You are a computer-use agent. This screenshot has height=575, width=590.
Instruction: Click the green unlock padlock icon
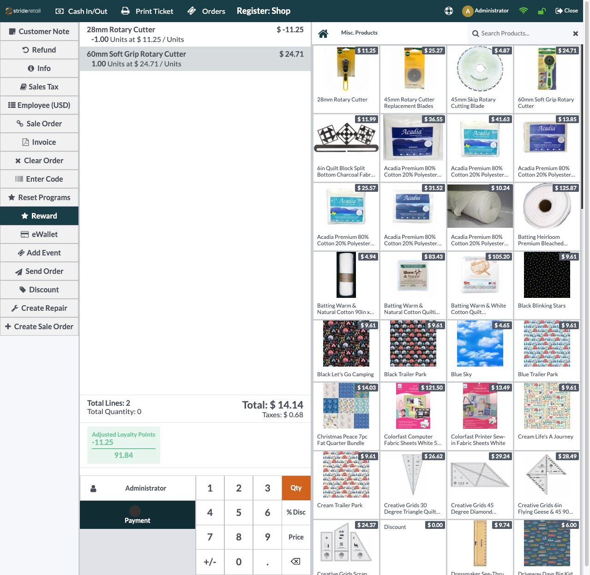tap(542, 11)
